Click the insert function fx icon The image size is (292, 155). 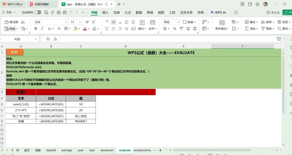pos(55,39)
